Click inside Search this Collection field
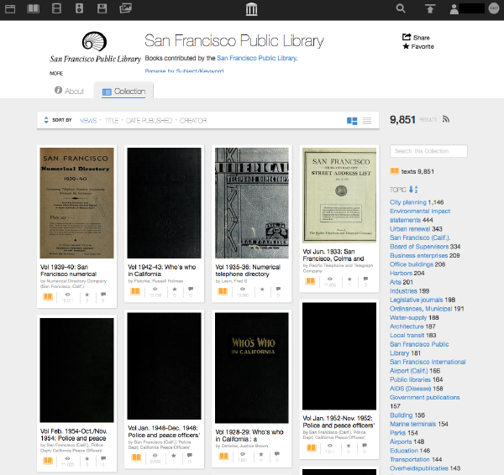This screenshot has height=475, width=504. (441, 151)
